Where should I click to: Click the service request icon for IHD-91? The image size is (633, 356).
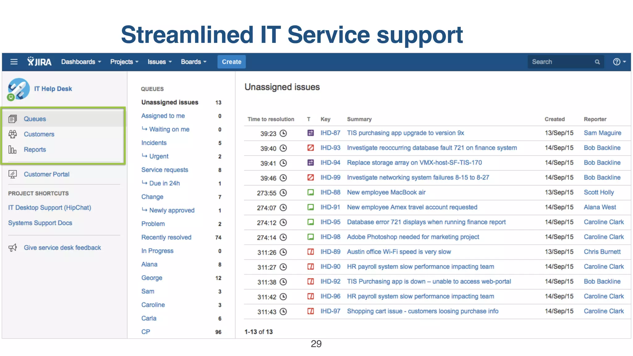[x=311, y=207]
